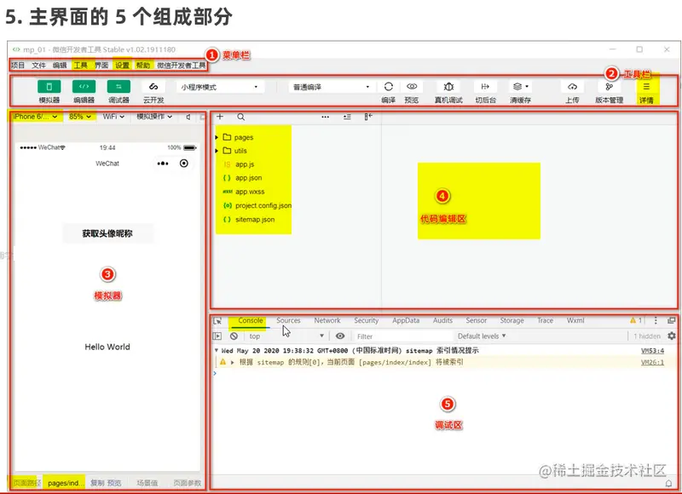The width and height of the screenshot is (682, 494).
Task: Click the 获取头像昵称 button
Action: pyautogui.click(x=107, y=233)
